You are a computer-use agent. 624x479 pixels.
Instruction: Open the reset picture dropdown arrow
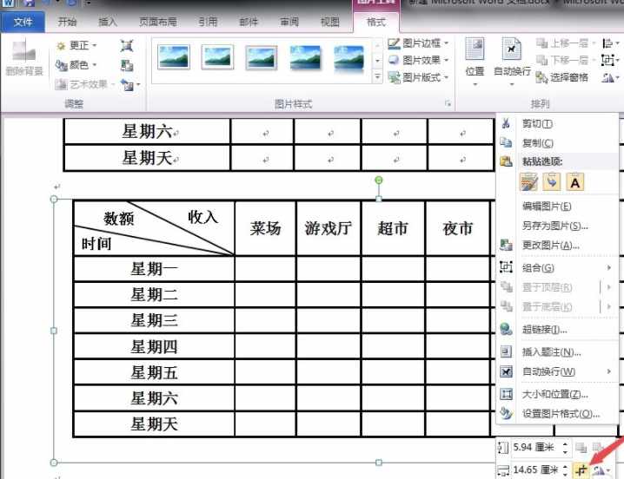click(x=138, y=84)
